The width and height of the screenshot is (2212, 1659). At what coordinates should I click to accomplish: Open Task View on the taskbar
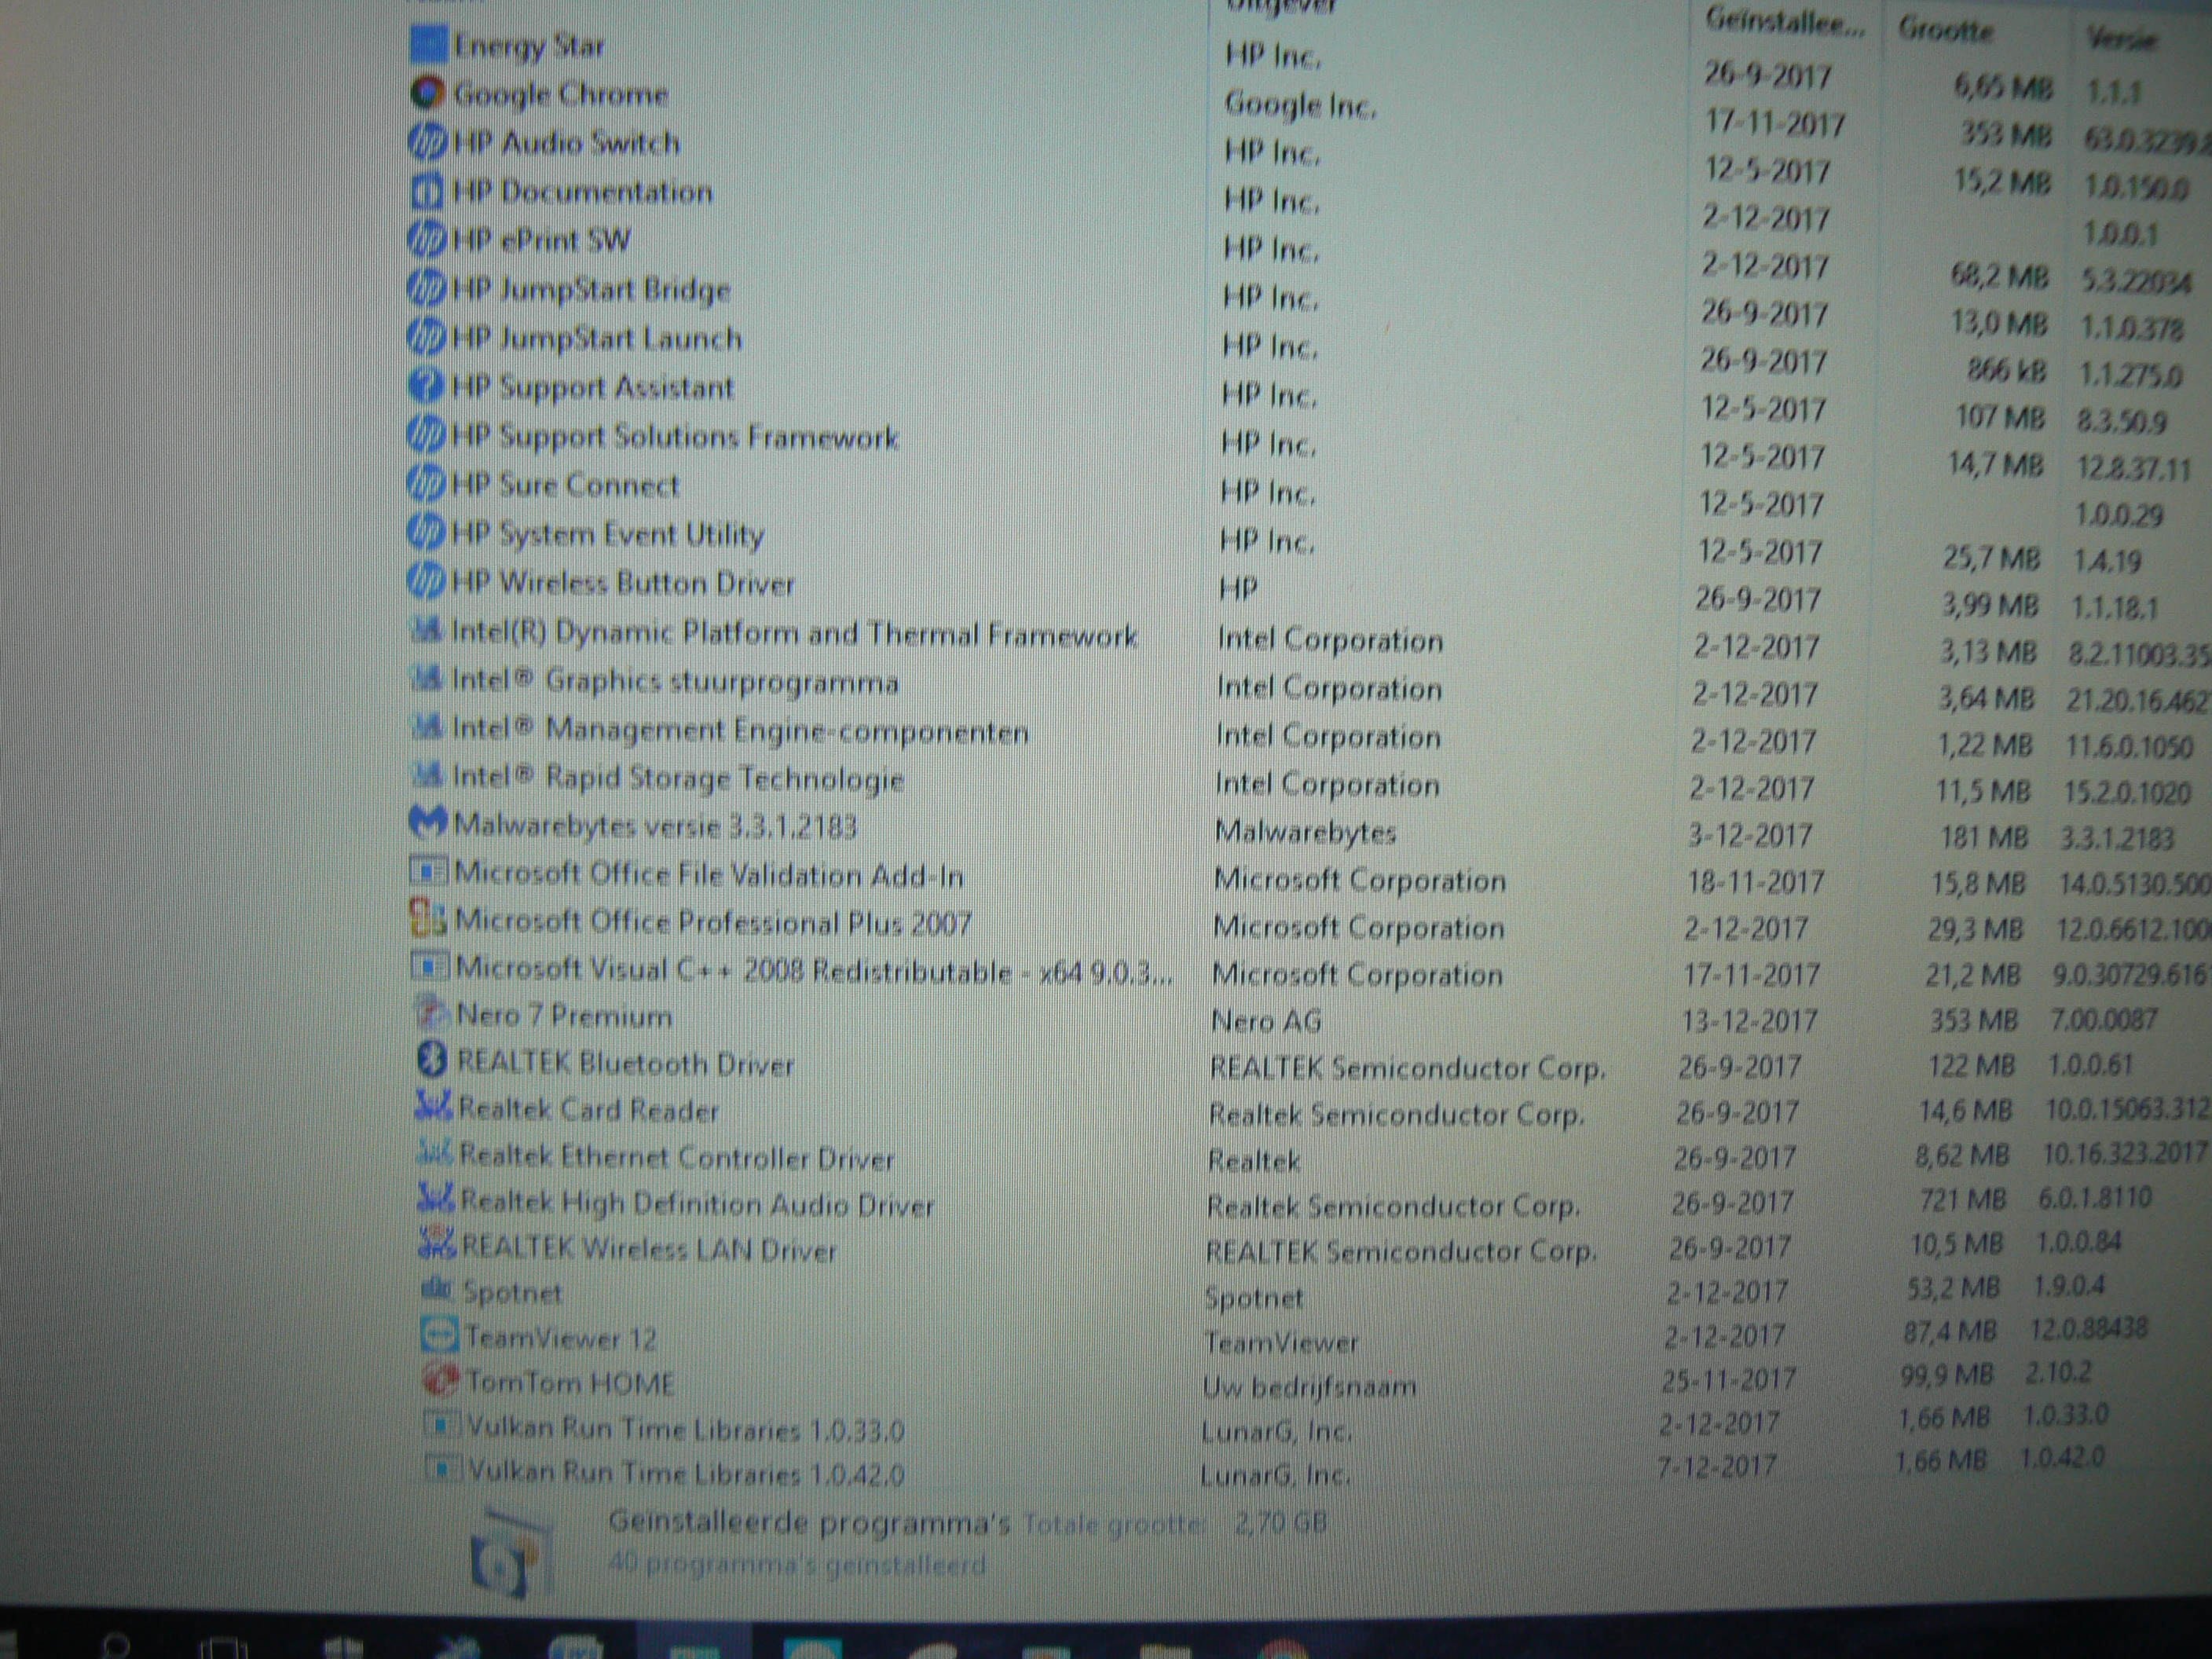click(x=224, y=1648)
